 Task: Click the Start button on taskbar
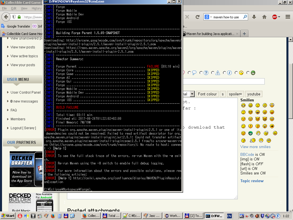coord(8,216)
